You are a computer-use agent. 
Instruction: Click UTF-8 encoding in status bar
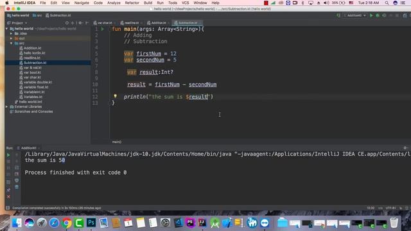[x=390, y=208]
